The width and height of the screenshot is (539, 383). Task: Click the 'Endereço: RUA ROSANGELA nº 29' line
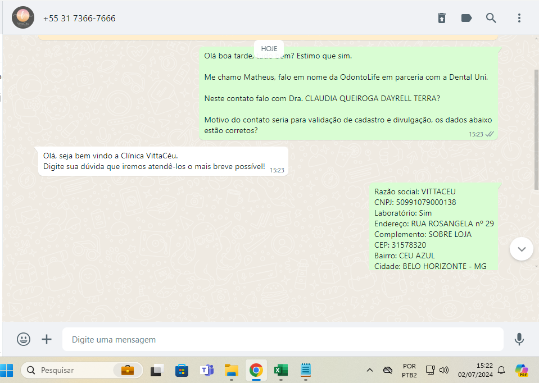434,224
